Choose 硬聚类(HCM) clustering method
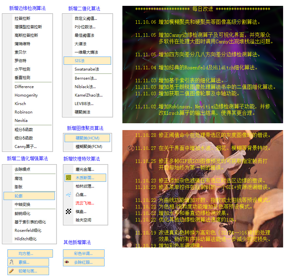 click(87, 138)
